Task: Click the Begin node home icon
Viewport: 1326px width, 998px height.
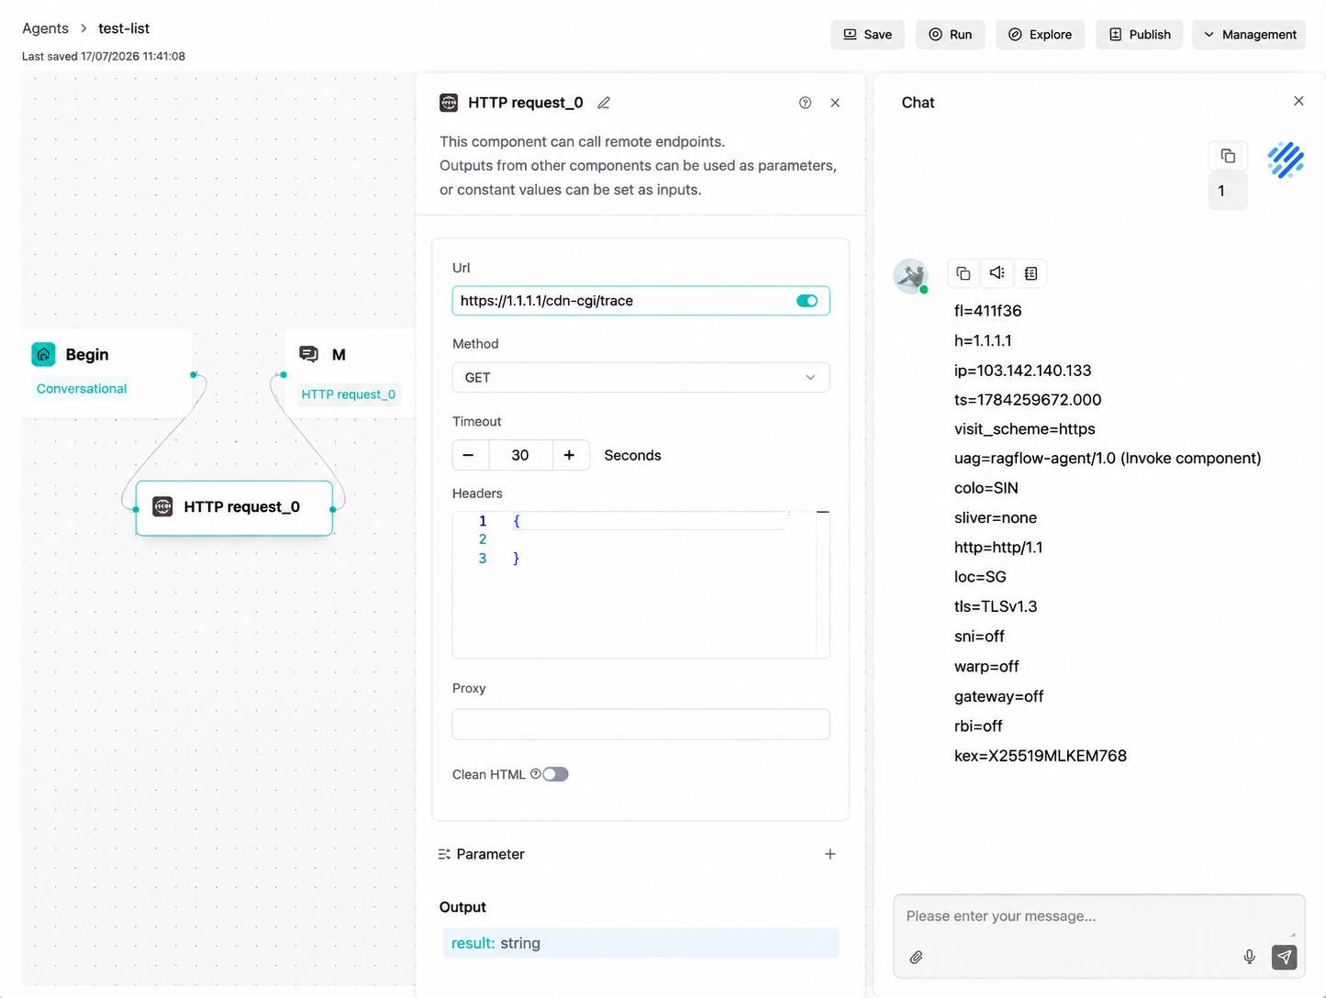Action: (43, 354)
